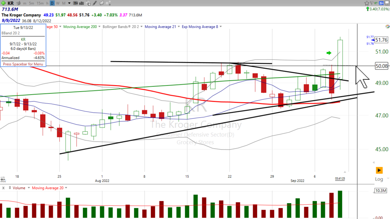Toggle the Log scale setting
Viewport: 390px width, 219px height.
click(x=379, y=179)
